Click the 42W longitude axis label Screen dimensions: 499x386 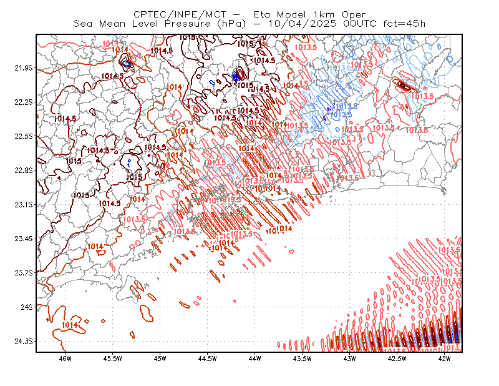pos(445,359)
